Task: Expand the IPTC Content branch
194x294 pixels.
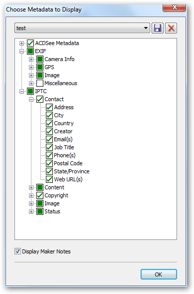Action: 31,187
